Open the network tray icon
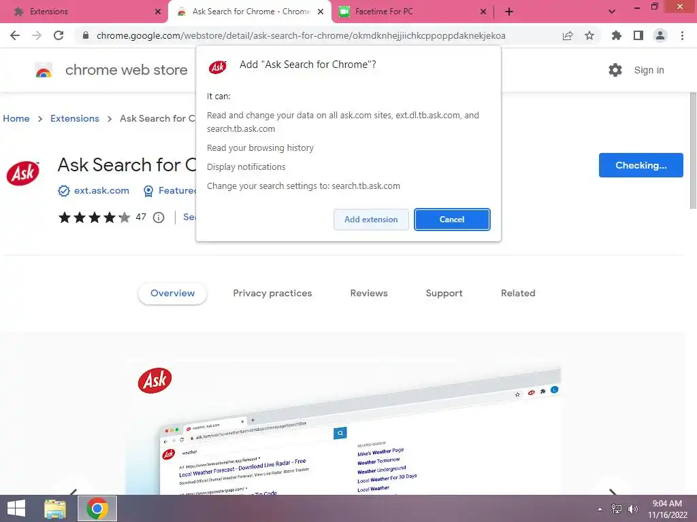This screenshot has height=522, width=697. point(617,509)
